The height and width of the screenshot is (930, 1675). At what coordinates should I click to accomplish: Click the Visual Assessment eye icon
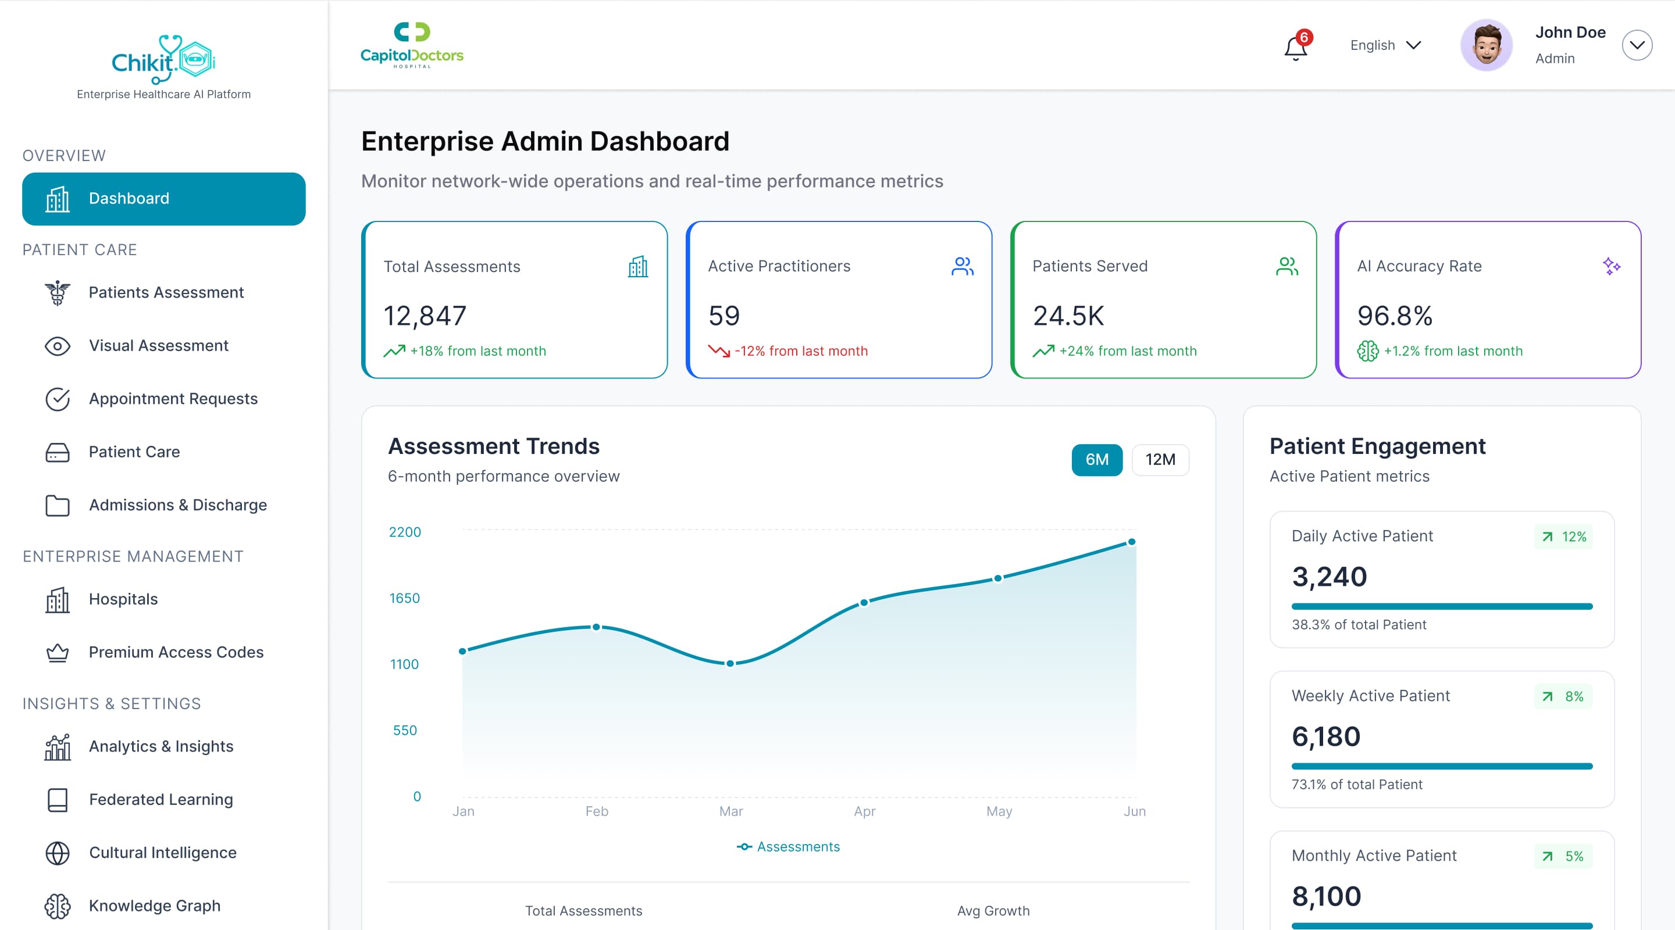pyautogui.click(x=58, y=346)
